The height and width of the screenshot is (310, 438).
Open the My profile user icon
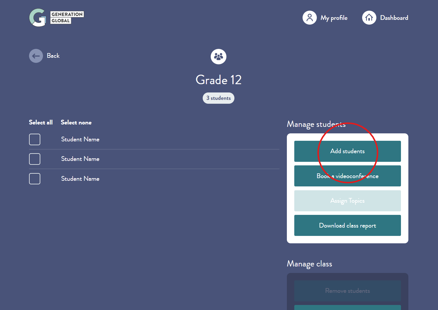point(309,18)
